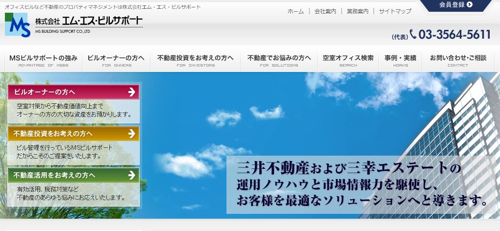Image resolution: width=500 pixels, height=231 pixels.
Task: Open 事例・実績 nav item
Action: click(x=400, y=61)
